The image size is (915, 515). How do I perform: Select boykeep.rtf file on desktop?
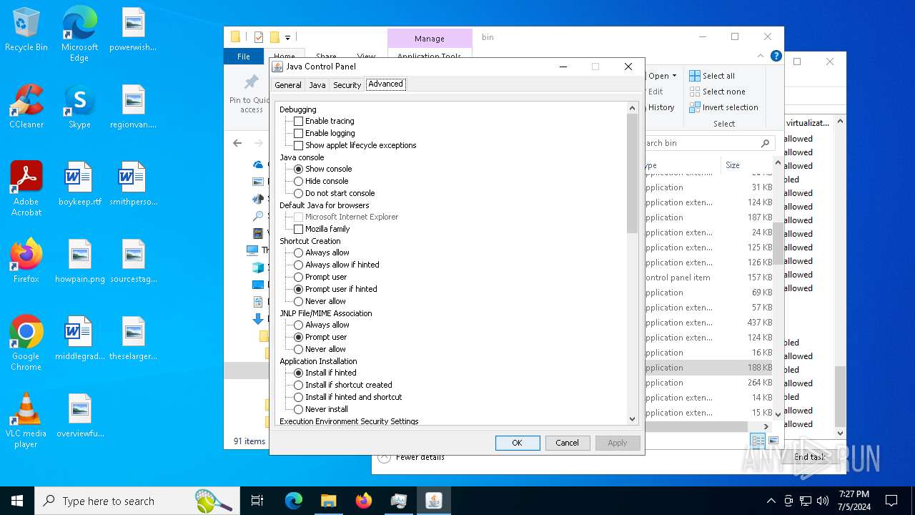(79, 184)
